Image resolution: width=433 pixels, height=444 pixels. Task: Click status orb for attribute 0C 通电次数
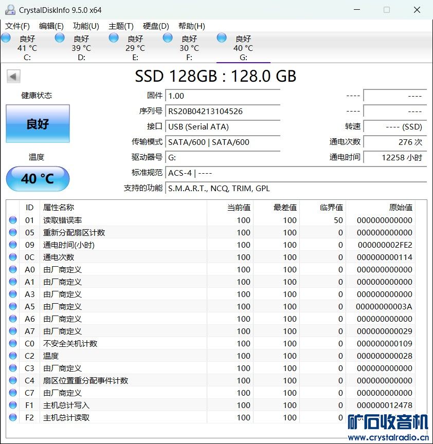pyautogui.click(x=13, y=257)
